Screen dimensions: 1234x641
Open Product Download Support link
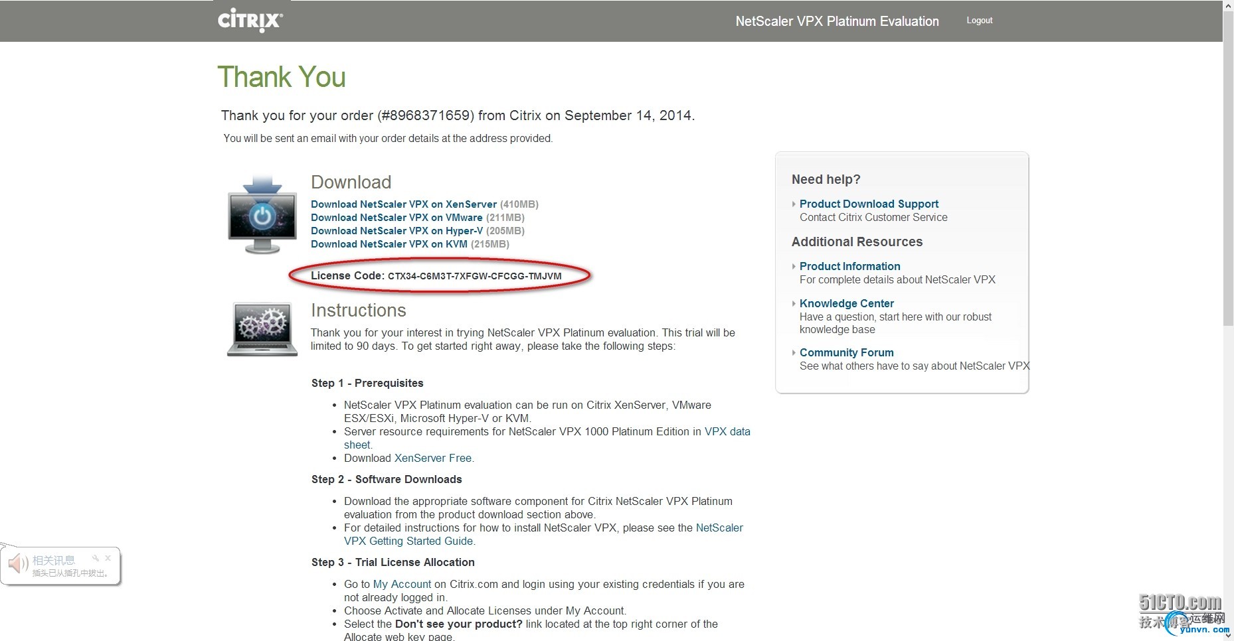coord(869,204)
